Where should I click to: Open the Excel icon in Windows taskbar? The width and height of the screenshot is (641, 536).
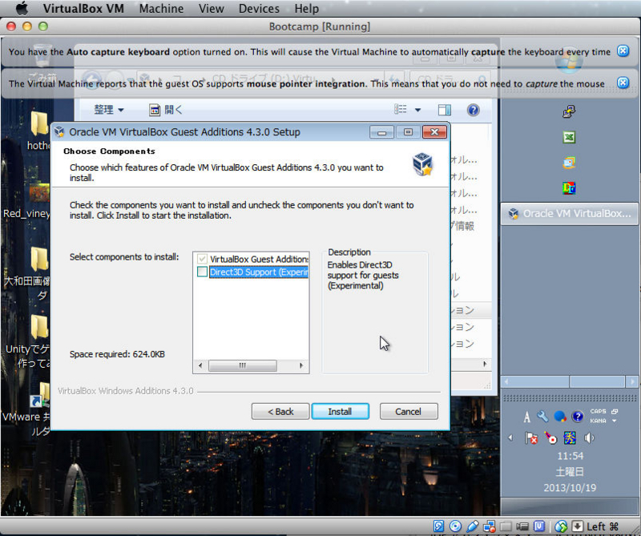pos(569,137)
